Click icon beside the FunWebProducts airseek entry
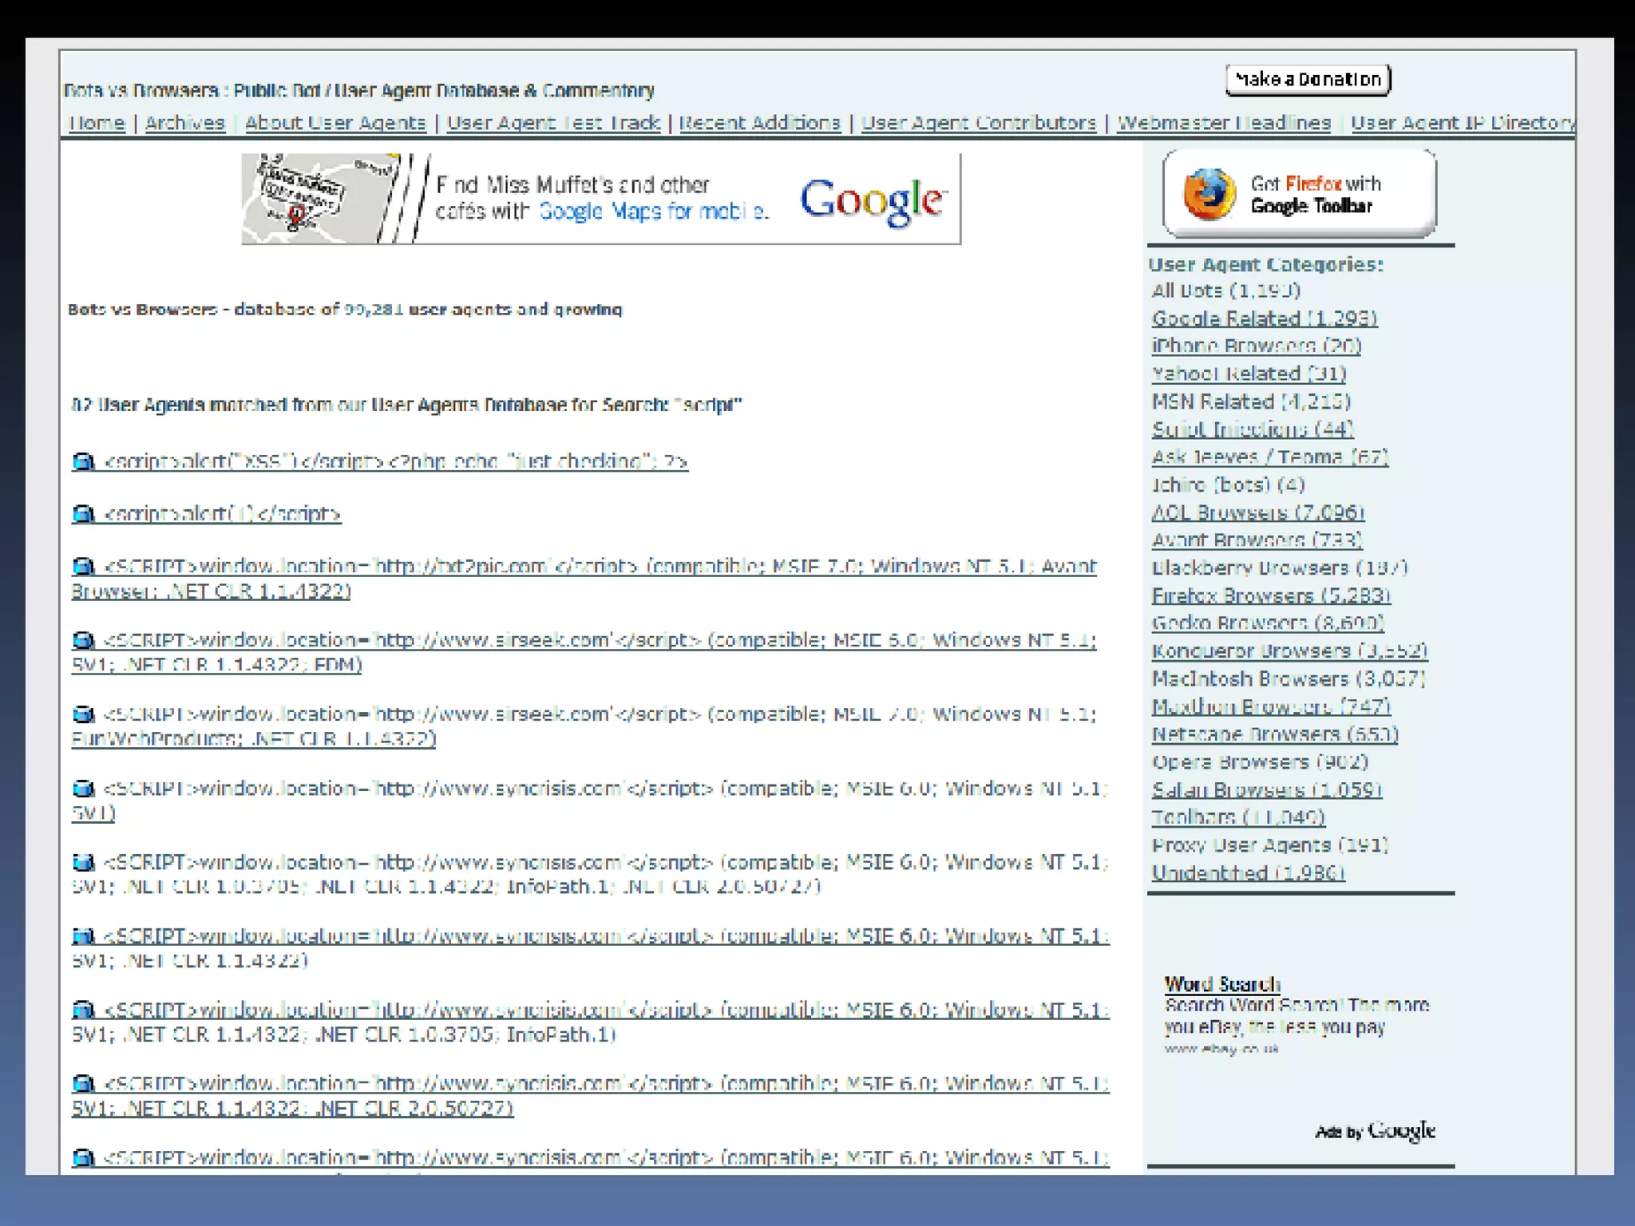 [x=83, y=714]
